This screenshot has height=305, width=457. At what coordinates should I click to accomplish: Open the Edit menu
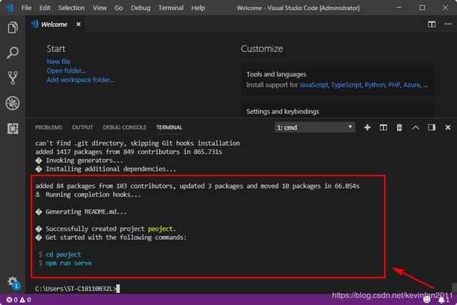45,8
